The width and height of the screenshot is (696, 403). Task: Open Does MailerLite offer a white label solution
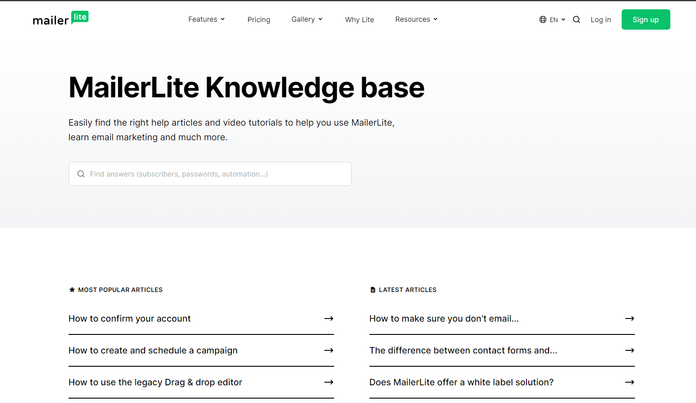(x=461, y=382)
